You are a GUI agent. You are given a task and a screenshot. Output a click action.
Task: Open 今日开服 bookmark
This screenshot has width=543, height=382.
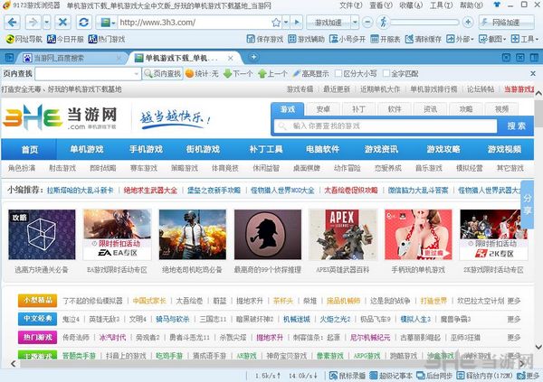(65, 39)
